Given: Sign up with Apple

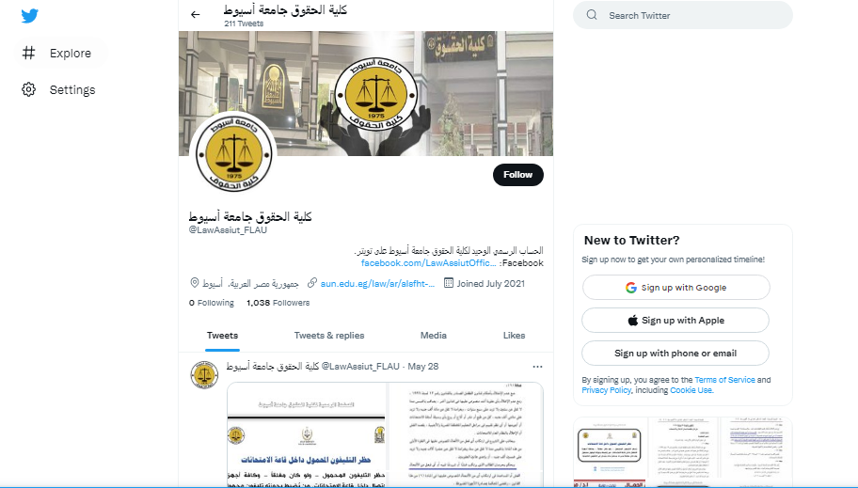Looking at the screenshot, I should click(x=675, y=320).
